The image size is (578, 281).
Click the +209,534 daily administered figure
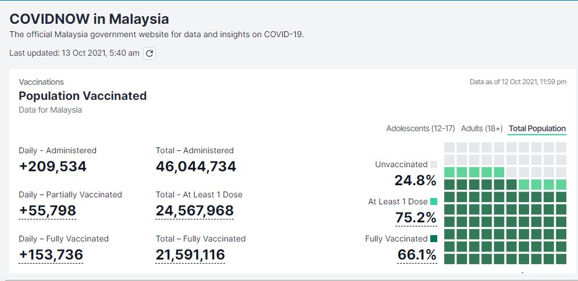click(x=53, y=167)
